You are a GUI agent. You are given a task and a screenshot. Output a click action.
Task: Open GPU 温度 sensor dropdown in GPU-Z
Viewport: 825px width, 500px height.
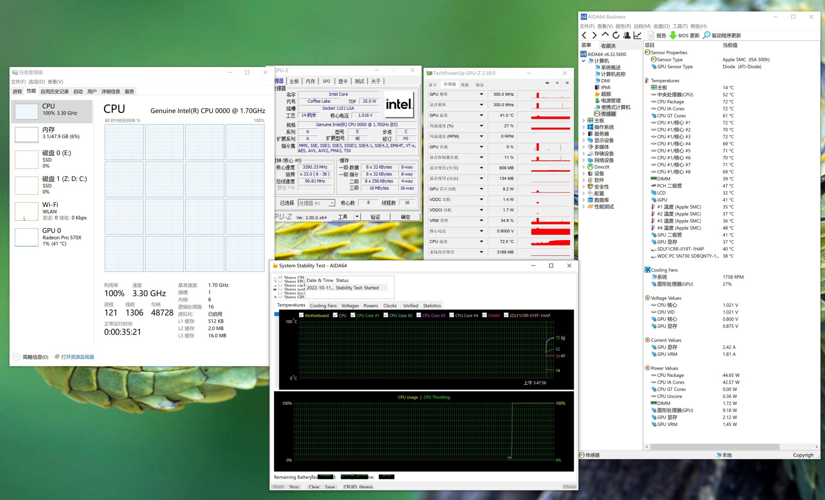tap(481, 116)
